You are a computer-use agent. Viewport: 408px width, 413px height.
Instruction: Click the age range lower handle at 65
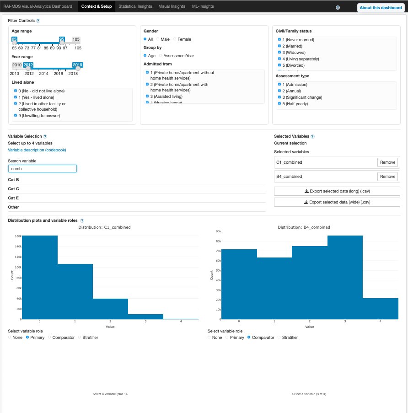[x=15, y=43]
